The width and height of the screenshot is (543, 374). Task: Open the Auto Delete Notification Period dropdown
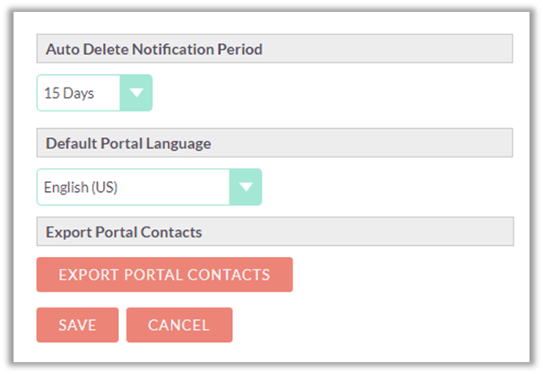(94, 93)
